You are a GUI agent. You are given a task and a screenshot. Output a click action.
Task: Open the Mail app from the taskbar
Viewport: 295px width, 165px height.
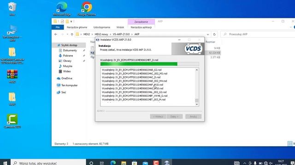145,163
